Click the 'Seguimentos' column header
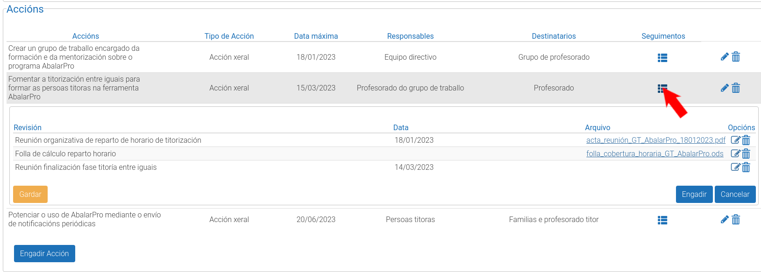Image resolution: width=761 pixels, height=272 pixels. click(663, 36)
